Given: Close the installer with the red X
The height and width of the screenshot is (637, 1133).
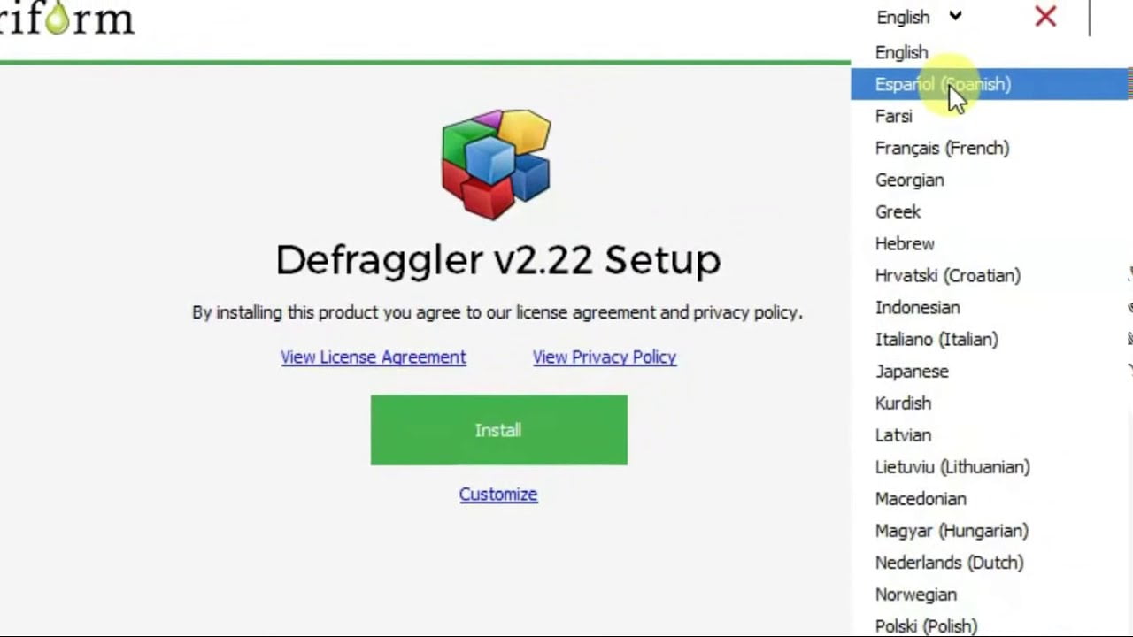Looking at the screenshot, I should pyautogui.click(x=1045, y=16).
